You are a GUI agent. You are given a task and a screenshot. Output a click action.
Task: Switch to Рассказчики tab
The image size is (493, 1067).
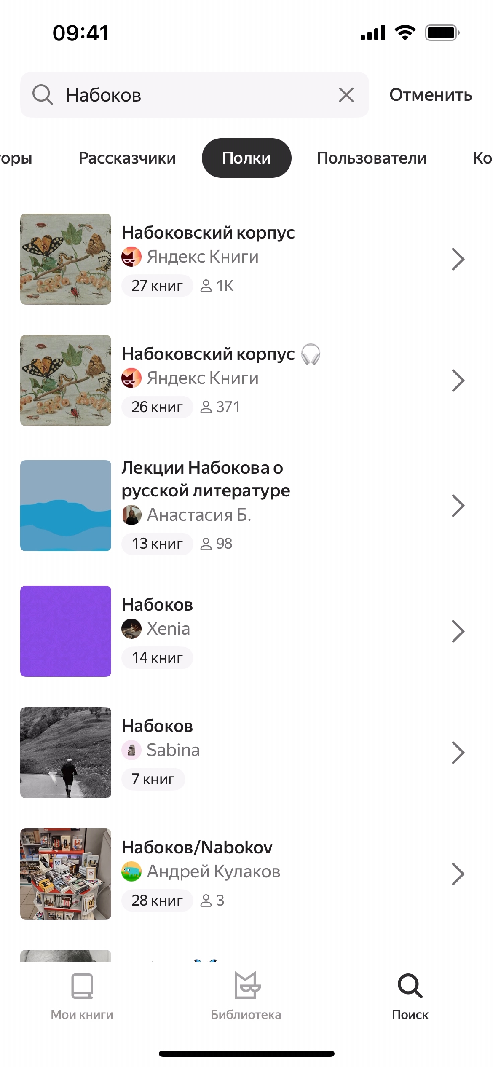[127, 158]
